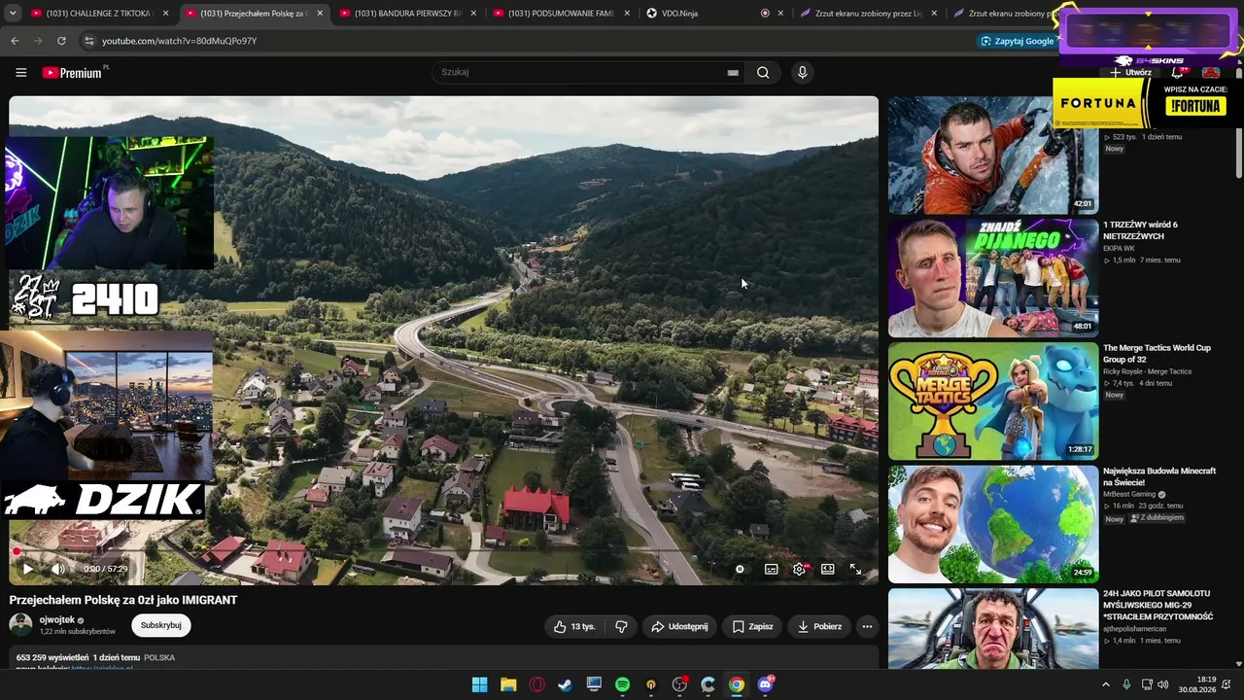The image size is (1244, 700).
Task: Open the 24H JAKO PILOT SAMOLOTU video title
Action: click(1158, 605)
